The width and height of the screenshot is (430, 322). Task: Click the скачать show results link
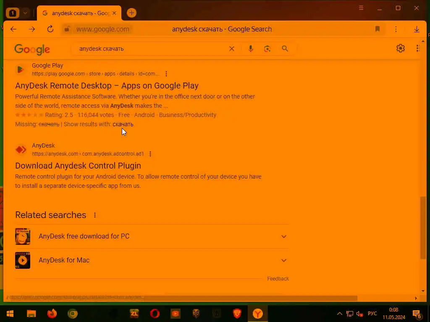coord(123,124)
